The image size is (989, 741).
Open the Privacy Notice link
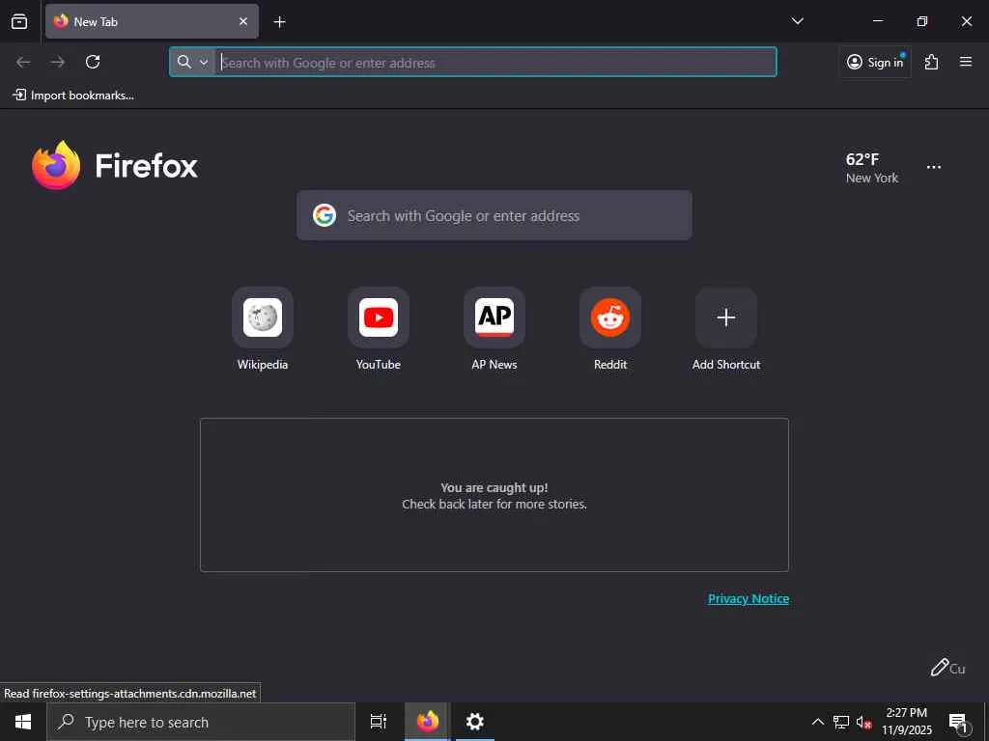(749, 598)
